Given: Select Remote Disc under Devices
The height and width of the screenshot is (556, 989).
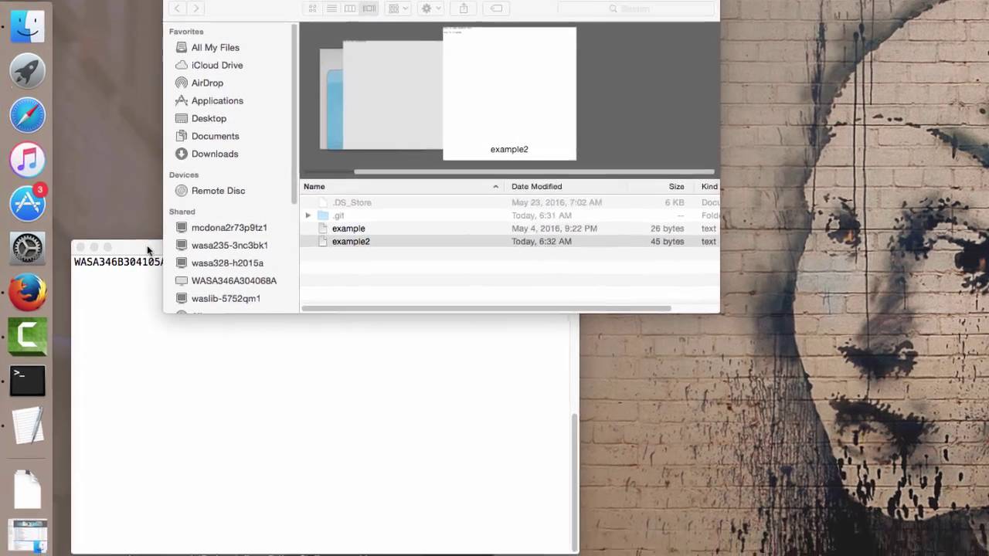Looking at the screenshot, I should tap(218, 191).
